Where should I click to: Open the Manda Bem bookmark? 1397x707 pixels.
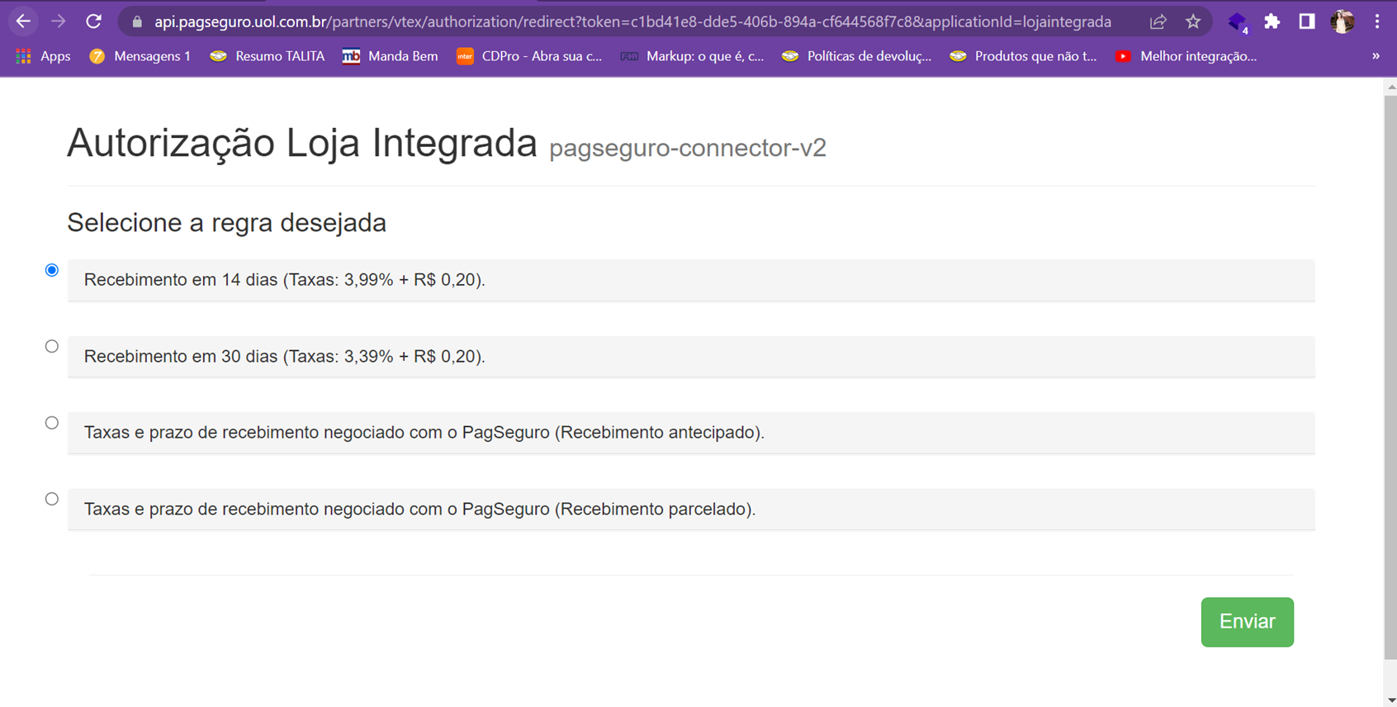pos(390,56)
